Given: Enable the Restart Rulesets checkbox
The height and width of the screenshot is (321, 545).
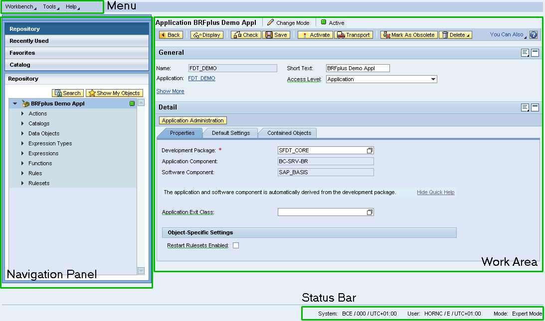Looking at the screenshot, I should (236, 245).
